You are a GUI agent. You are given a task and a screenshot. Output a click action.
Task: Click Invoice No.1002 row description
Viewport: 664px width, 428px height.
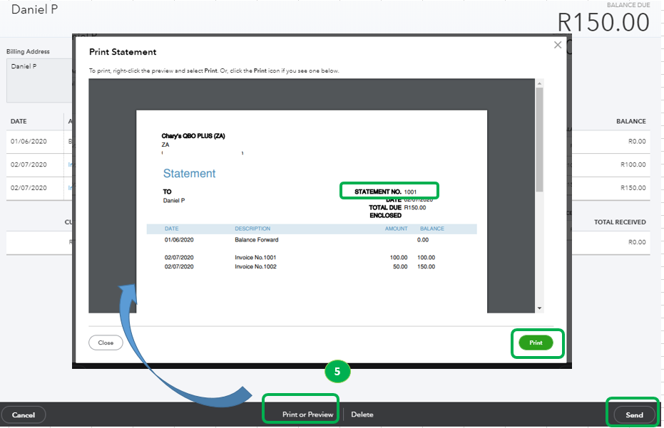click(255, 266)
